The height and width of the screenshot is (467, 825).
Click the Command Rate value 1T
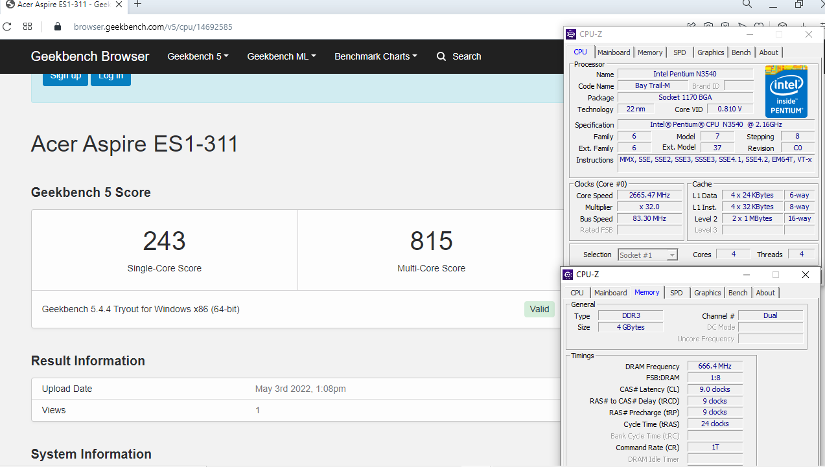tap(715, 447)
